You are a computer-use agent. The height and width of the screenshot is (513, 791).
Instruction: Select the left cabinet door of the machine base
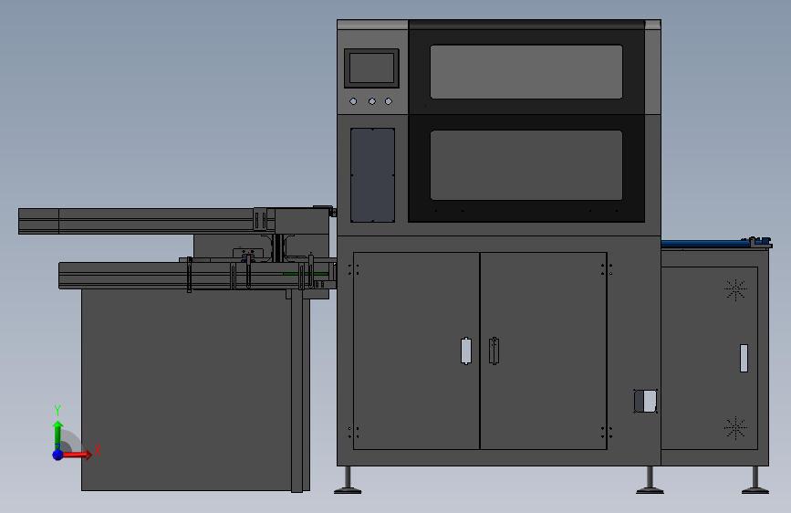417,351
